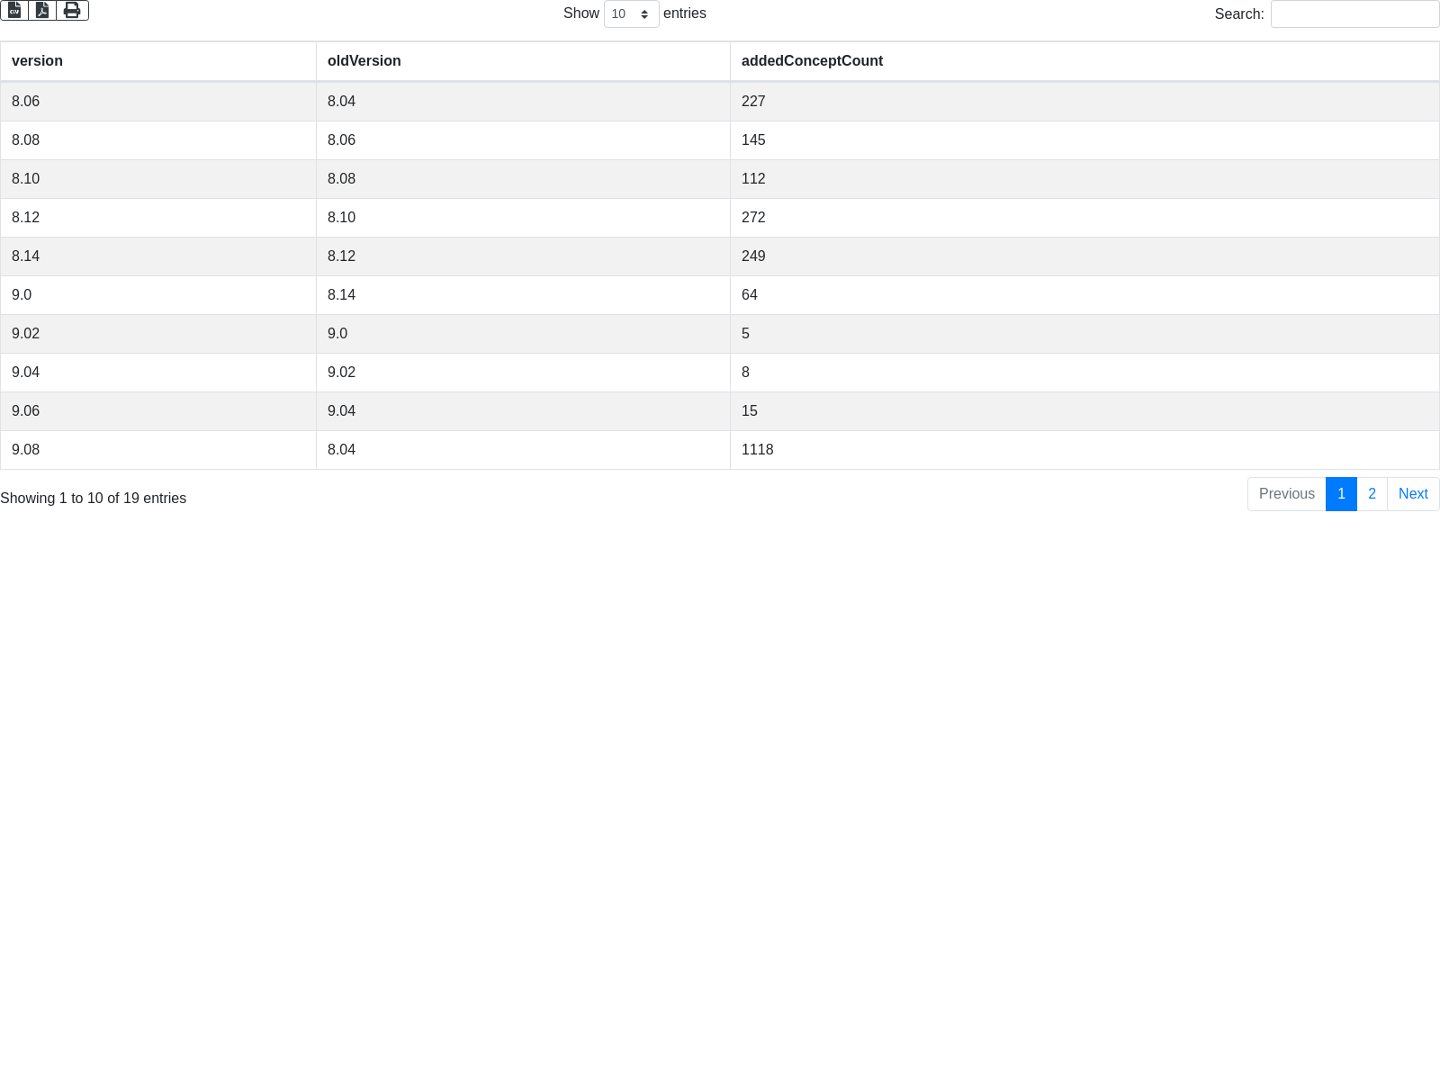Click oldVersion cell 9.02
This screenshot has height=1080, width=1440.
[341, 373]
